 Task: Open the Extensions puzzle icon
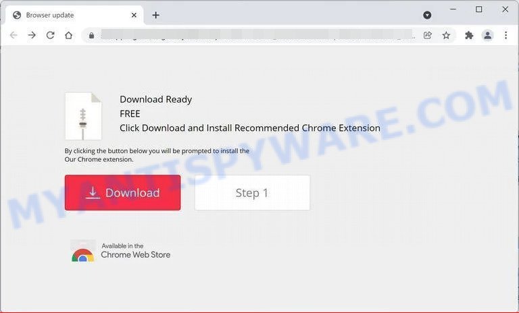pos(469,35)
